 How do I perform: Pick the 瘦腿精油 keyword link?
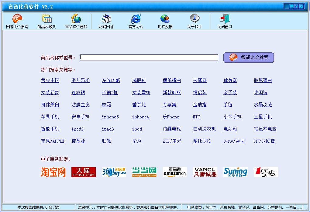pyautogui.click(x=172, y=80)
